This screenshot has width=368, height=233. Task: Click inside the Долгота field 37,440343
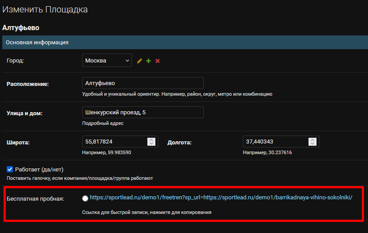pyautogui.click(x=276, y=142)
